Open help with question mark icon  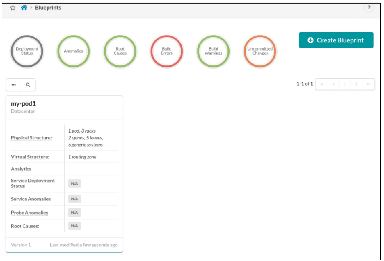369,8
